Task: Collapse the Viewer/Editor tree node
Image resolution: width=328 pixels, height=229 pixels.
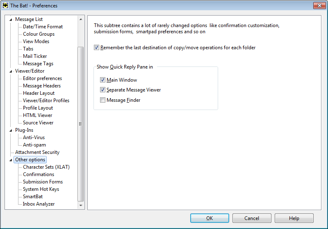Action: [x=11, y=71]
